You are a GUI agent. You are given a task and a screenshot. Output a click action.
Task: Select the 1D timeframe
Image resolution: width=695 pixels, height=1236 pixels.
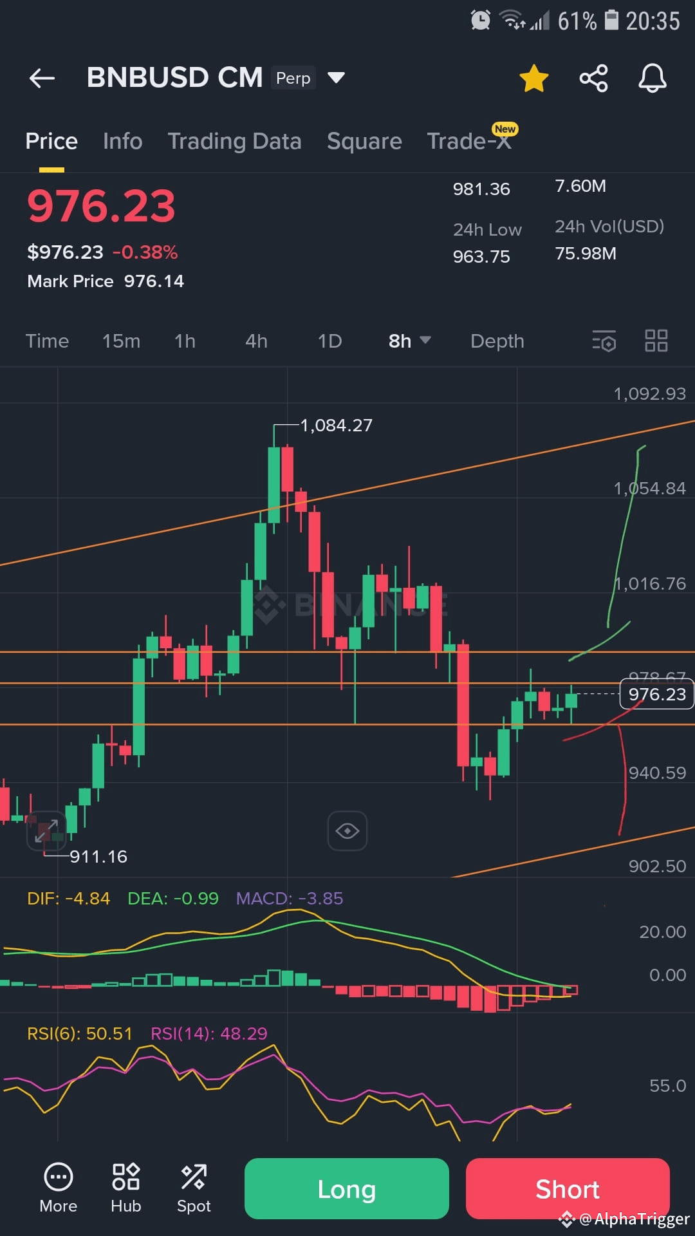tap(329, 341)
